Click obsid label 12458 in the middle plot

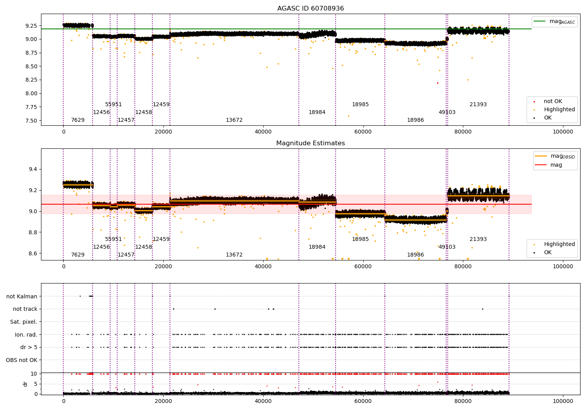pyautogui.click(x=144, y=247)
